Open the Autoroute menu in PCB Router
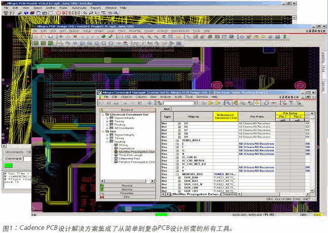 pos(79,8)
